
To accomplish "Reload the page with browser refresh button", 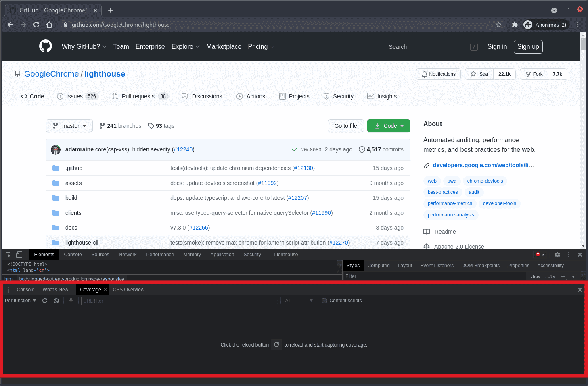I will (x=36, y=25).
